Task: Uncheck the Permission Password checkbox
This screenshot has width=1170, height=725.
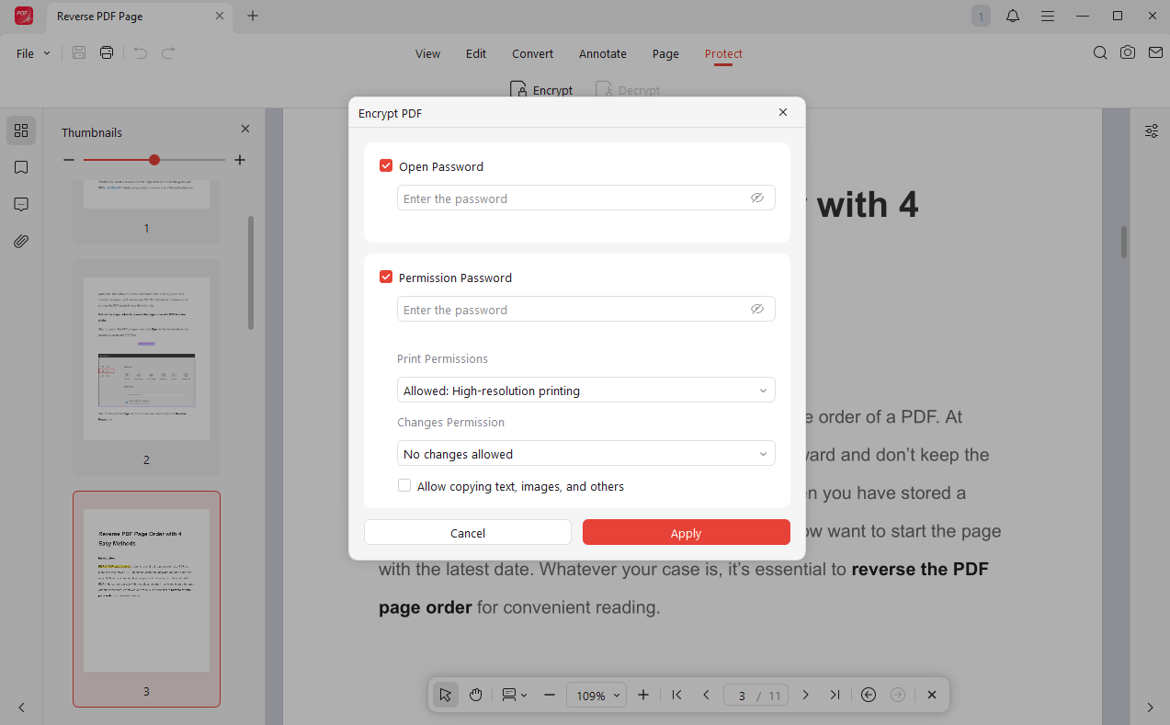Action: click(386, 278)
